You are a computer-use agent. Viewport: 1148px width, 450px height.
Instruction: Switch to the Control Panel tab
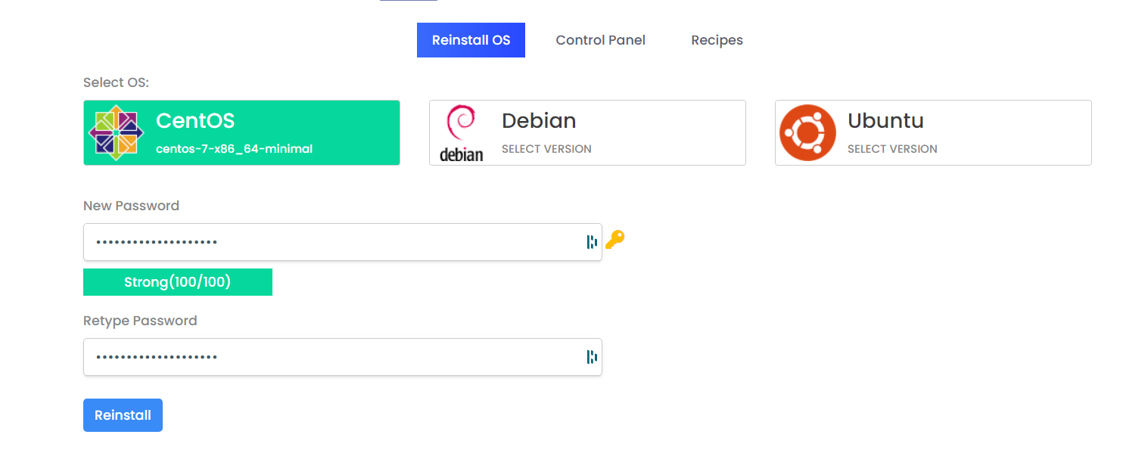click(600, 40)
